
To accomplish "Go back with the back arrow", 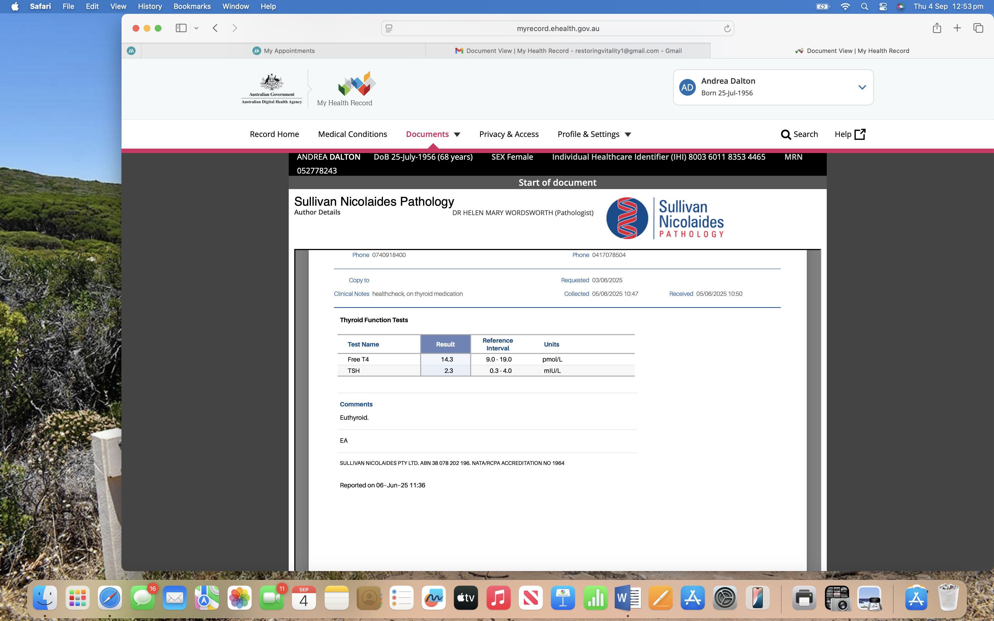I will point(215,28).
